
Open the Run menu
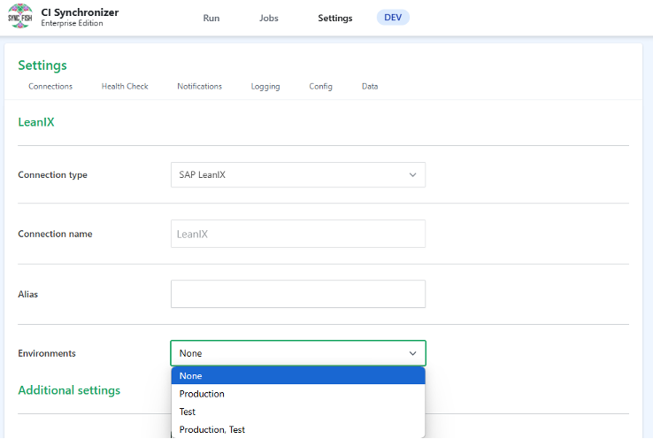coord(211,18)
